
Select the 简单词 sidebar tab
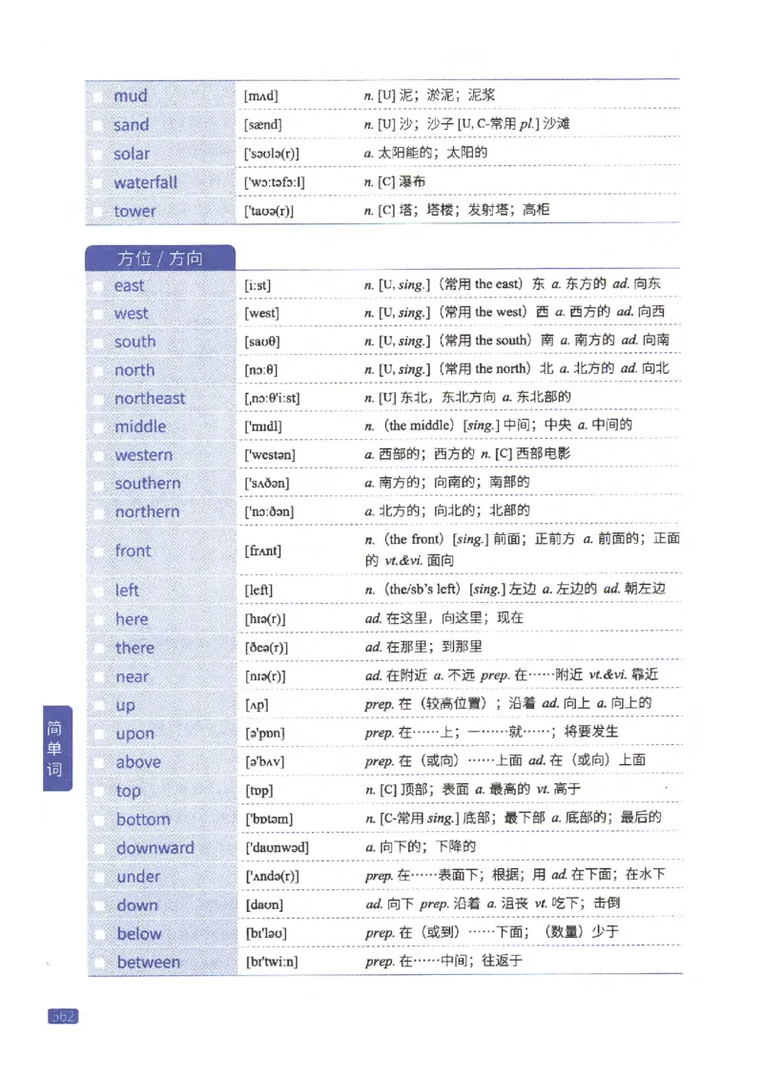[x=54, y=750]
